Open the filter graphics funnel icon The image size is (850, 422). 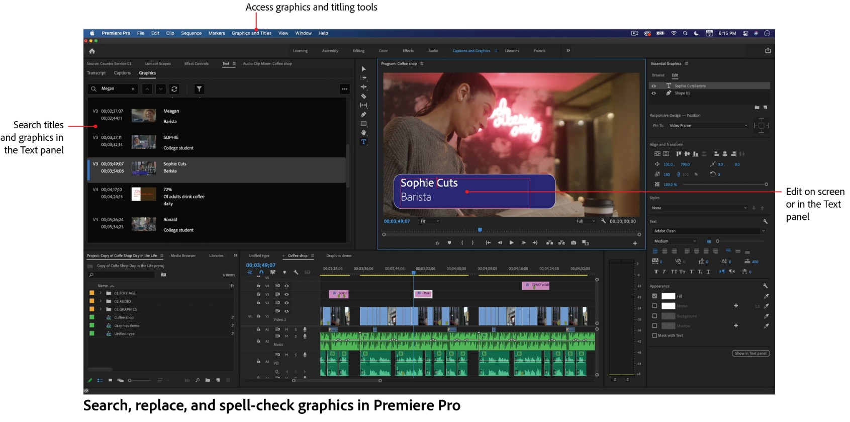coord(199,89)
